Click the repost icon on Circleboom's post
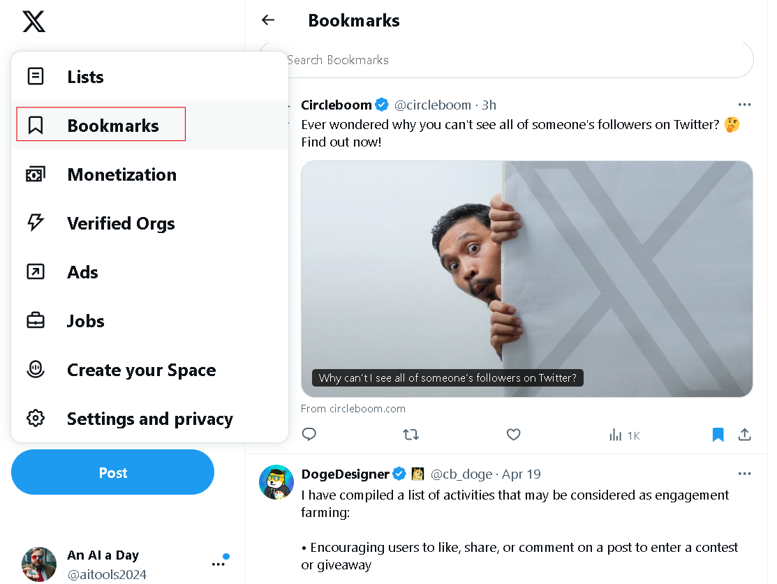 point(410,434)
